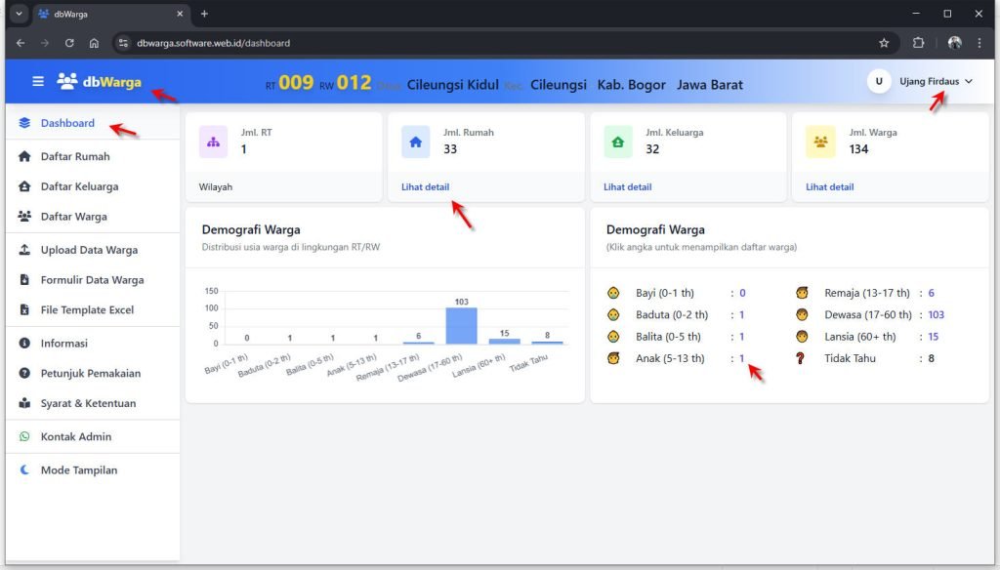Click Lihat detail under Jml. Rumah
The image size is (1000, 570).
click(425, 186)
